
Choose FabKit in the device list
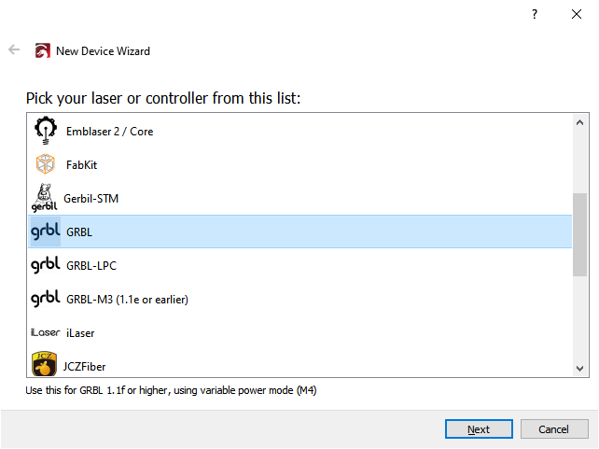tap(81, 165)
